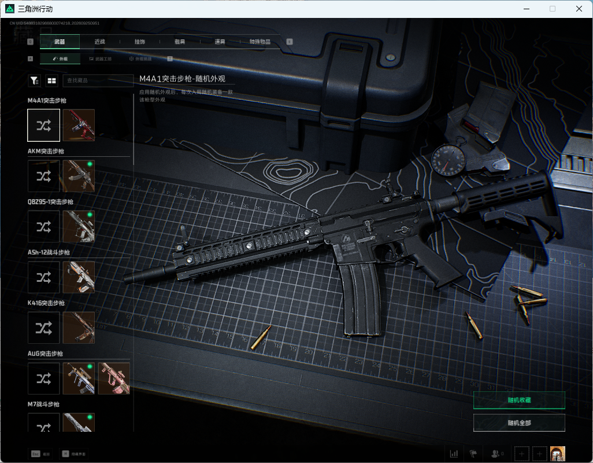Focus the 查找藏品 search field
593x463 pixels.
[98, 80]
